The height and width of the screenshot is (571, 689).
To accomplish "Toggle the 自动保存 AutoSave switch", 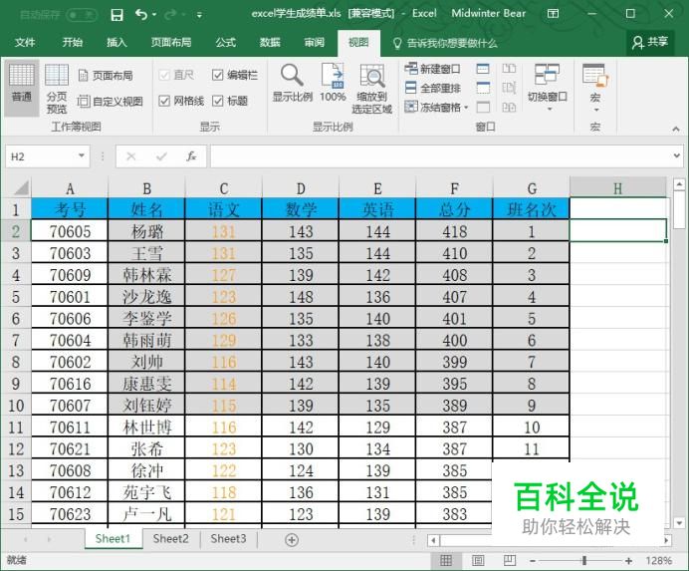I will point(82,15).
